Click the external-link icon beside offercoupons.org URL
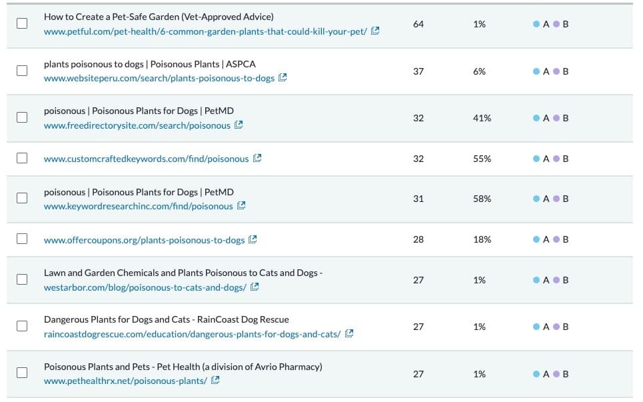This screenshot has width=643, height=402. click(253, 239)
